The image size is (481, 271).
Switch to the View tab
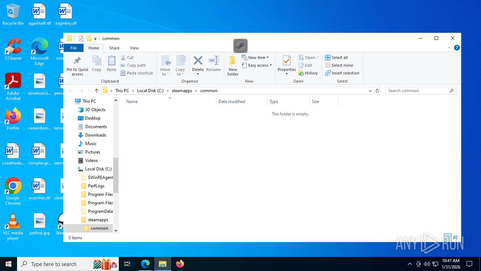[134, 48]
